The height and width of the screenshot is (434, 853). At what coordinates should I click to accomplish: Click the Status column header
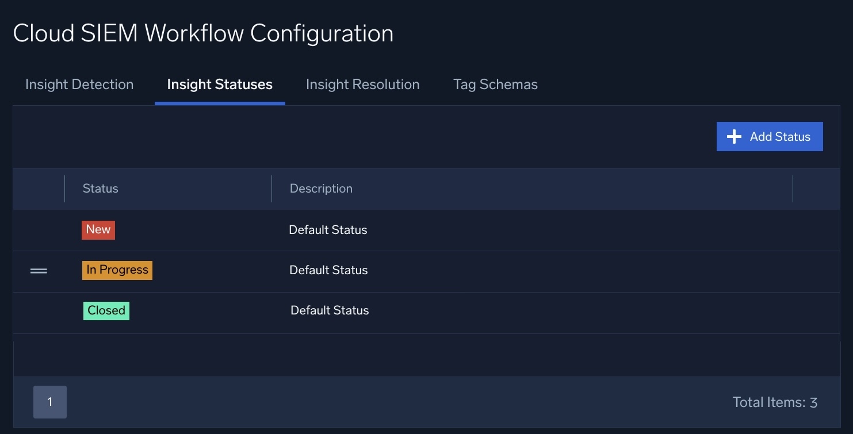[x=101, y=189]
